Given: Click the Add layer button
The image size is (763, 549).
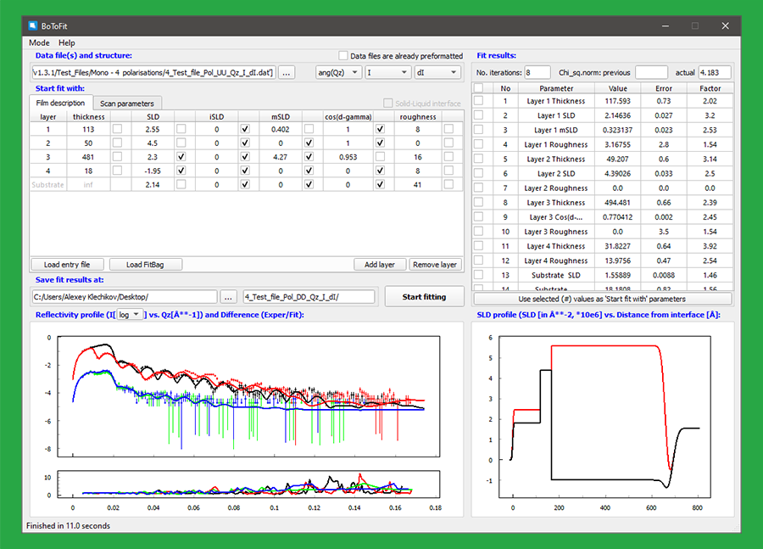Looking at the screenshot, I should 380,264.
